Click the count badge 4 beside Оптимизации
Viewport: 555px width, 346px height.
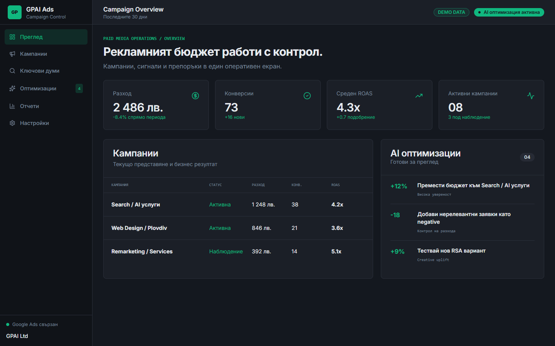[x=79, y=88]
